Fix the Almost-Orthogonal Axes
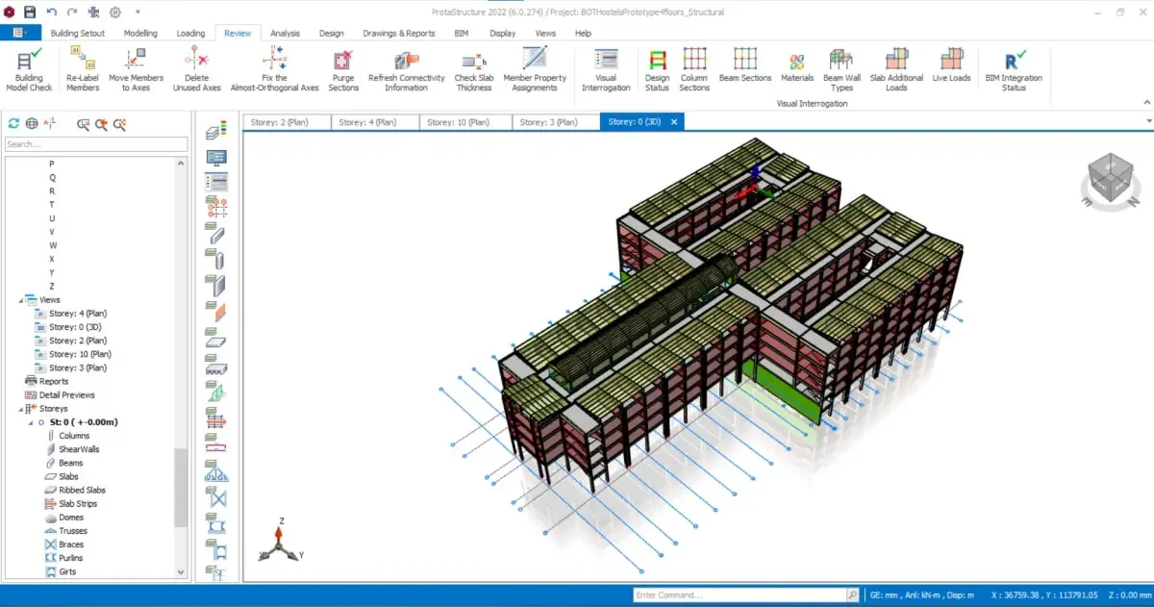1154x607 pixels. coord(274,70)
